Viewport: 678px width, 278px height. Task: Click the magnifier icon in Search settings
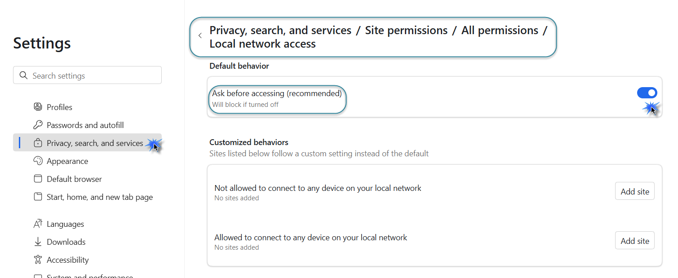(x=23, y=75)
